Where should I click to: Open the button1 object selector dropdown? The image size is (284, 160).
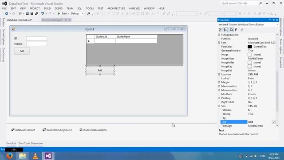[278, 24]
